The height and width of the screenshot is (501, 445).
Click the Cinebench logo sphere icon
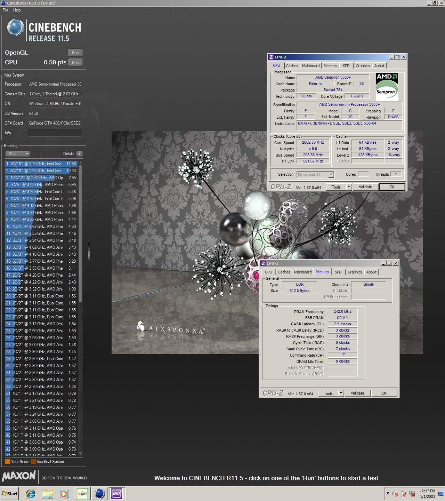tap(16, 27)
